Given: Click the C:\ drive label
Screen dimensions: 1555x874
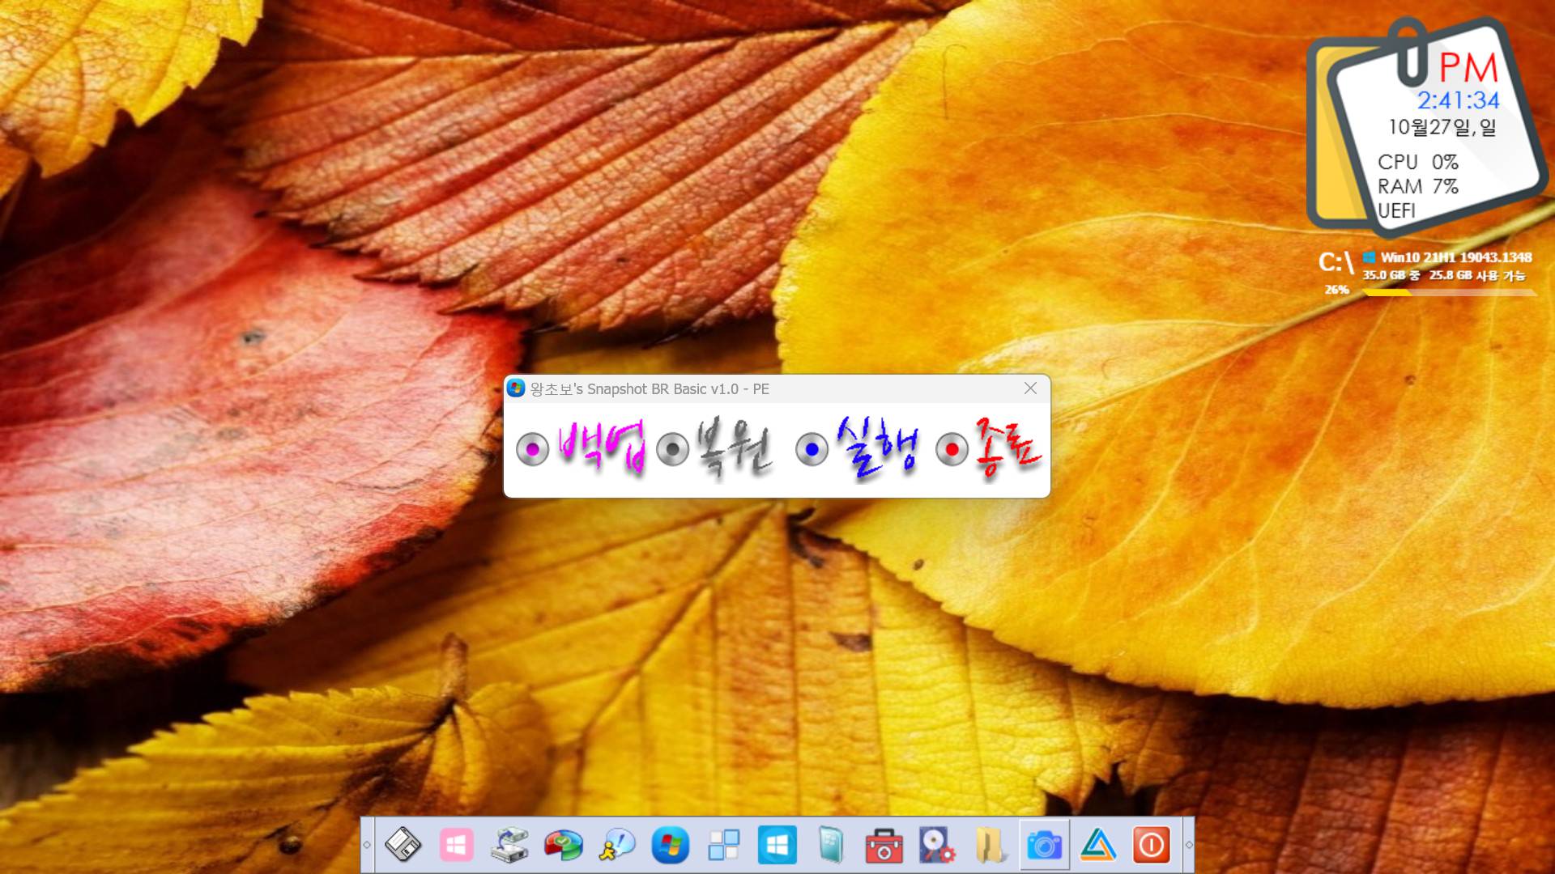Looking at the screenshot, I should point(1336,262).
